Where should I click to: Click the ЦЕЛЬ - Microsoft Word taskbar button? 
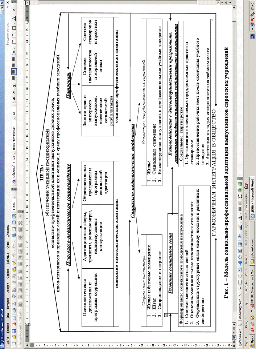click(x=253, y=198)
